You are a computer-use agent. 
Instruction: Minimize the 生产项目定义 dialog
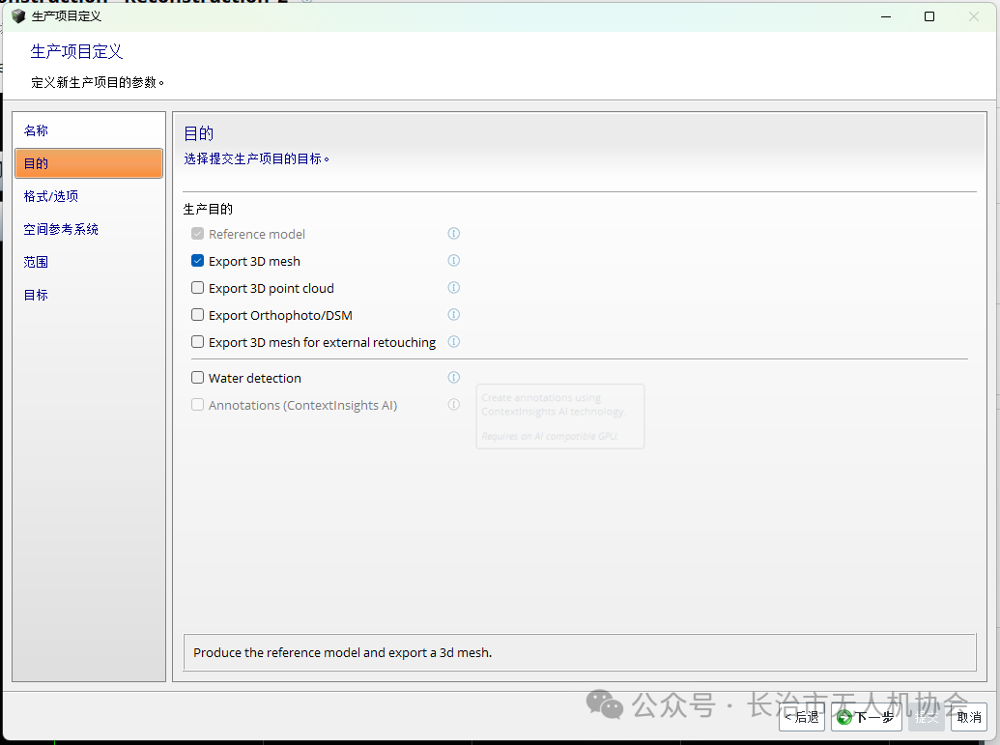pyautogui.click(x=886, y=16)
